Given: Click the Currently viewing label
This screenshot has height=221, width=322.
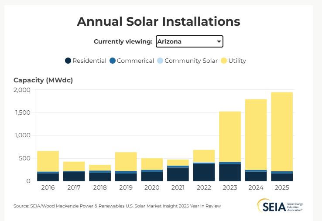Looking at the screenshot, I should [x=123, y=41].
